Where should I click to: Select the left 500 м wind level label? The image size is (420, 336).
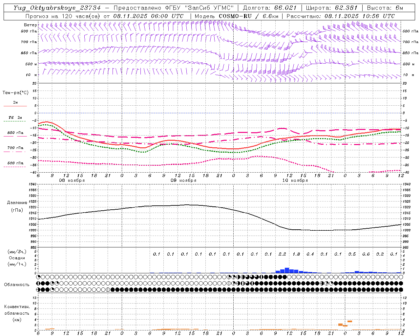click(31, 64)
